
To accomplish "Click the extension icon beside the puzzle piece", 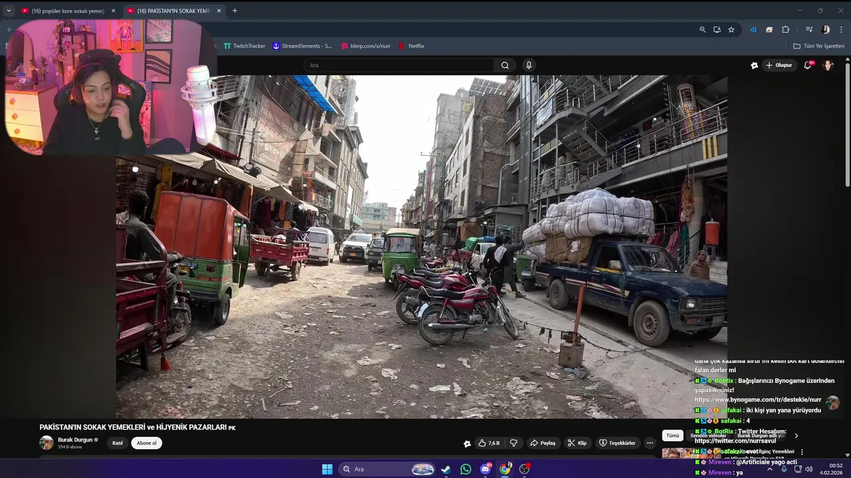I will pyautogui.click(x=769, y=29).
